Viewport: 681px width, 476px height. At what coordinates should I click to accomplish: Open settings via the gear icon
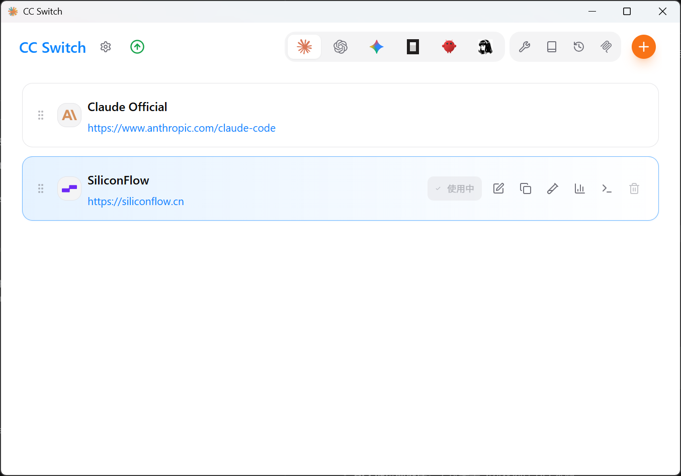pos(106,47)
